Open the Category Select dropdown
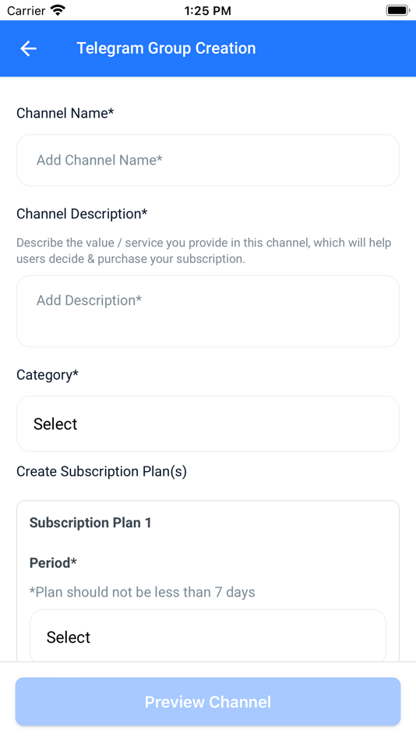Screen dimensions: 416x741 click(x=208, y=424)
